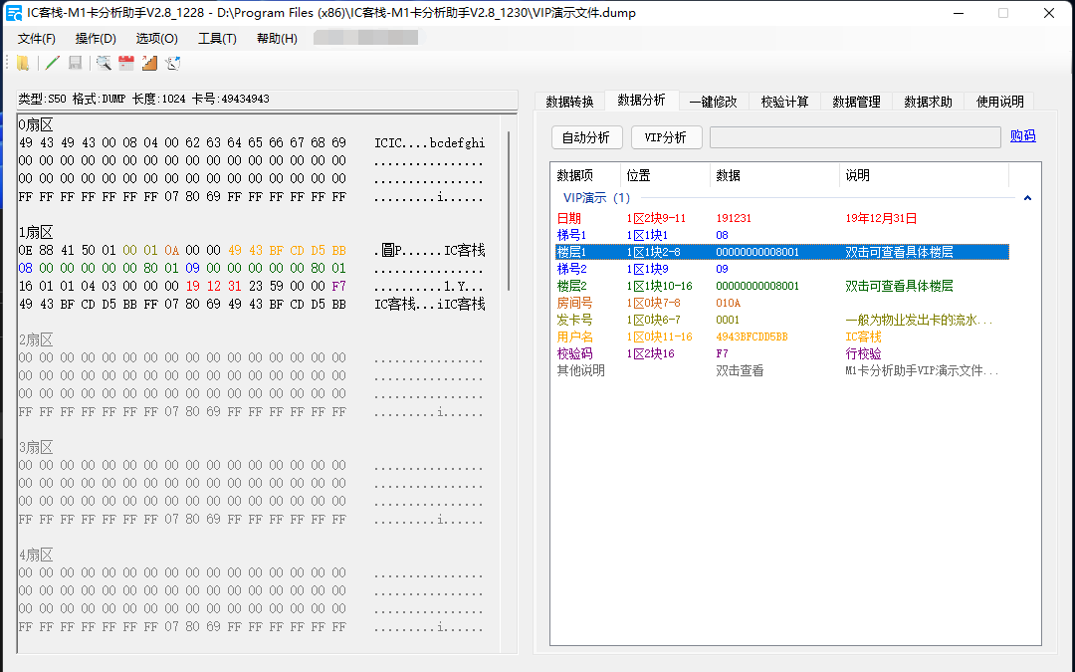Click the 2扇区 sector label

point(36,340)
